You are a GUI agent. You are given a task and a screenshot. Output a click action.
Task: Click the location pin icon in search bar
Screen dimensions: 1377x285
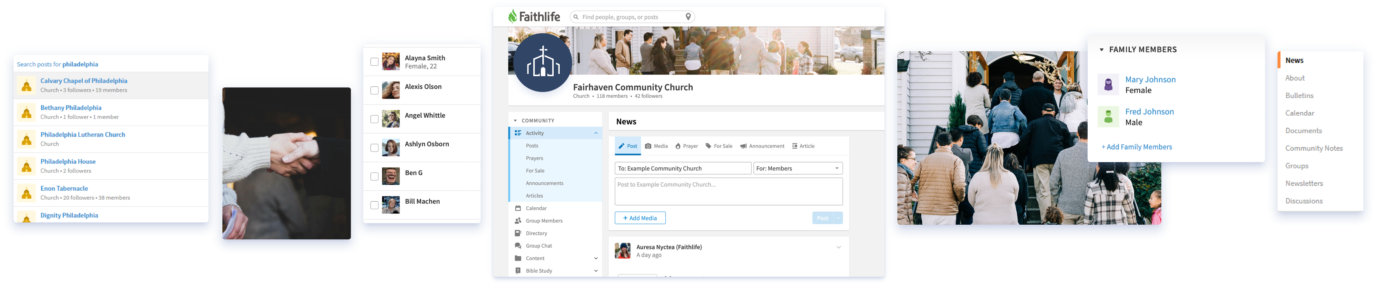coord(688,17)
